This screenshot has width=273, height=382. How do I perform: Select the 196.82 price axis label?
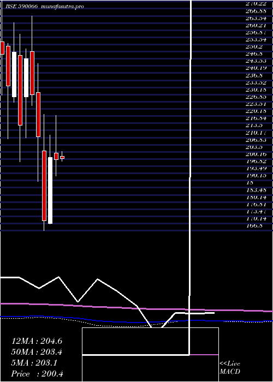click(256, 161)
